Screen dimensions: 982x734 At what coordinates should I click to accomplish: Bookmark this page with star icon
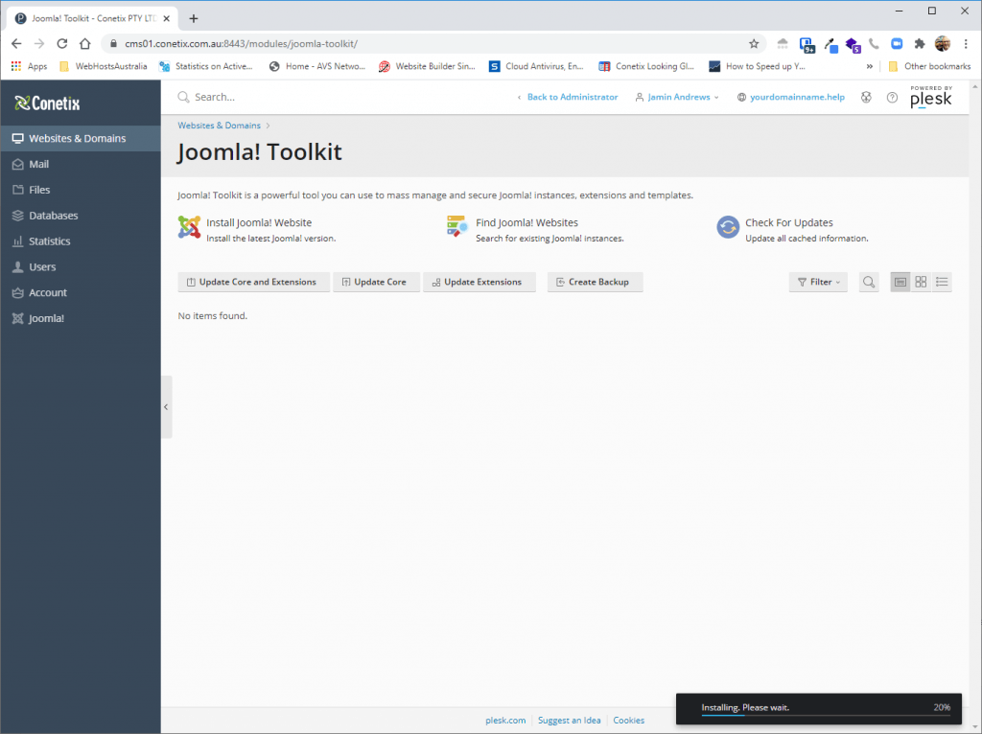[x=754, y=44]
